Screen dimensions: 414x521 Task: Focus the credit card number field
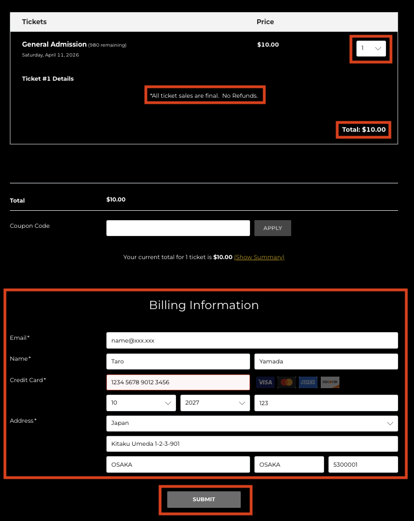coord(178,382)
